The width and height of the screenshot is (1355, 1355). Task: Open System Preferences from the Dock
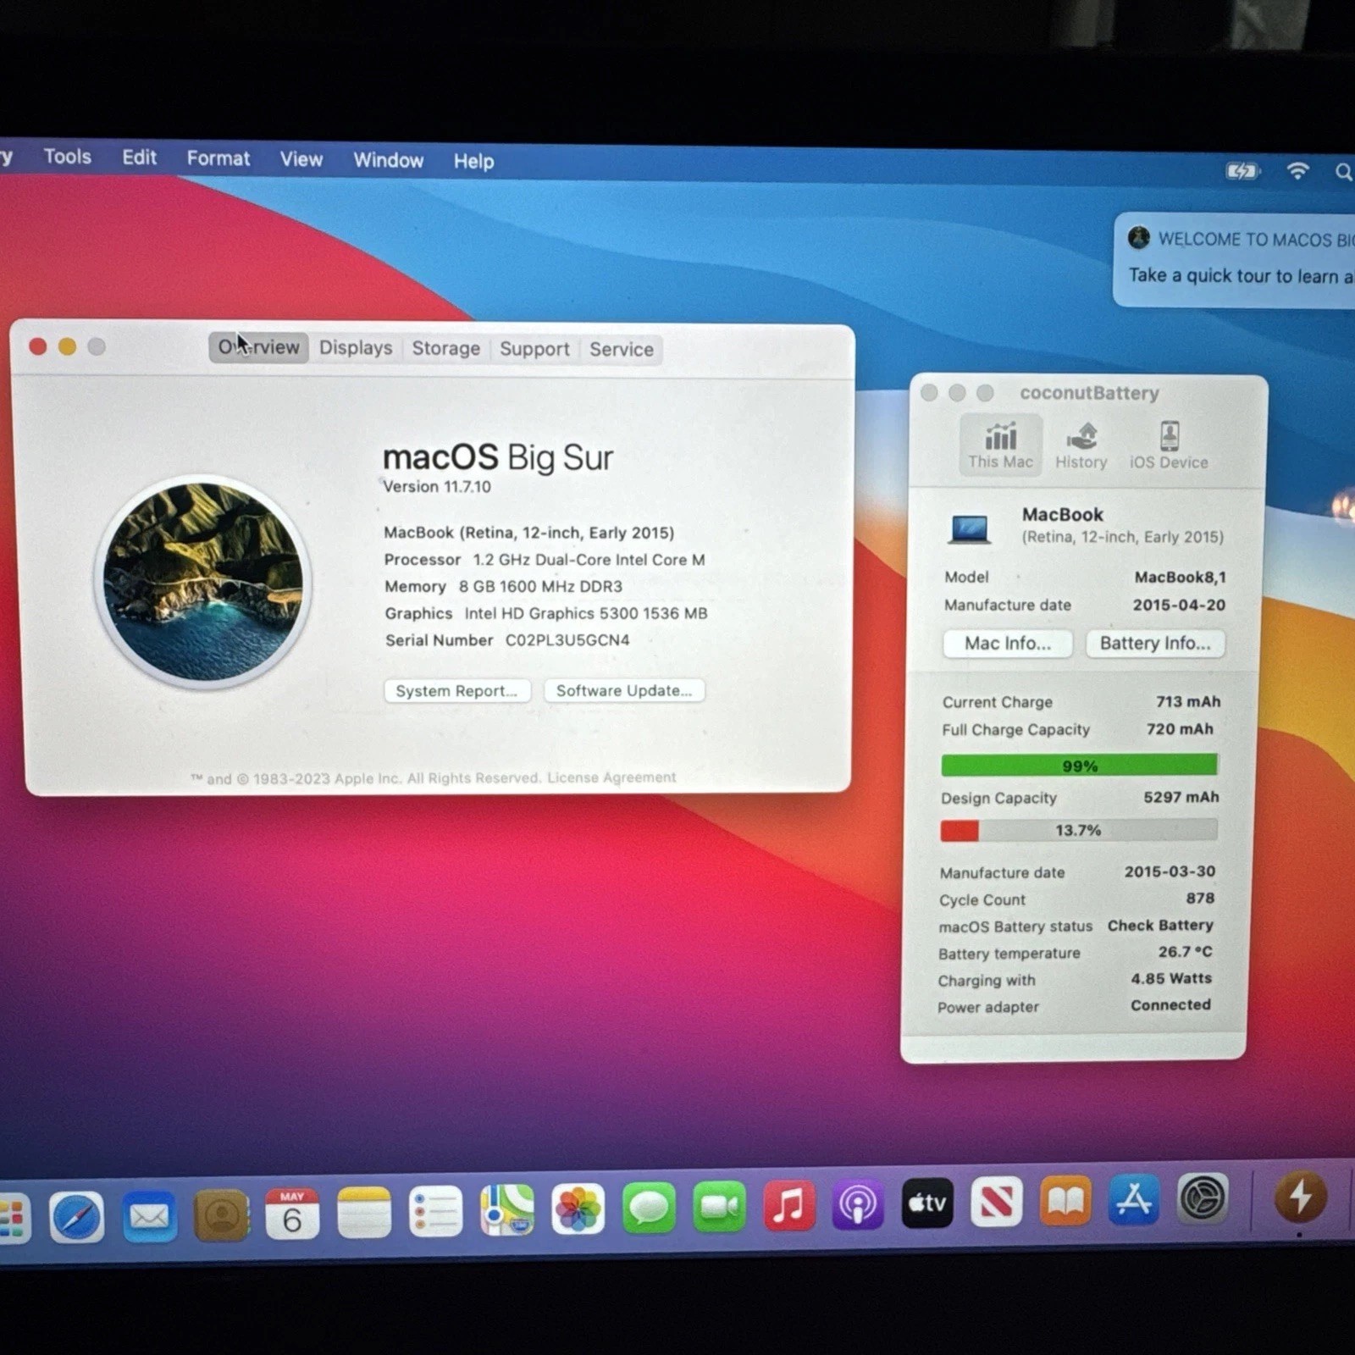[1203, 1198]
